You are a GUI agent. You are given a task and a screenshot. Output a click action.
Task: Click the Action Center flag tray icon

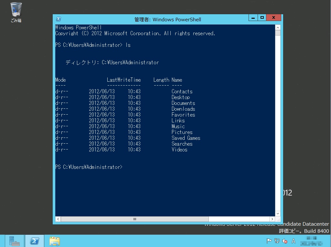click(x=269, y=241)
